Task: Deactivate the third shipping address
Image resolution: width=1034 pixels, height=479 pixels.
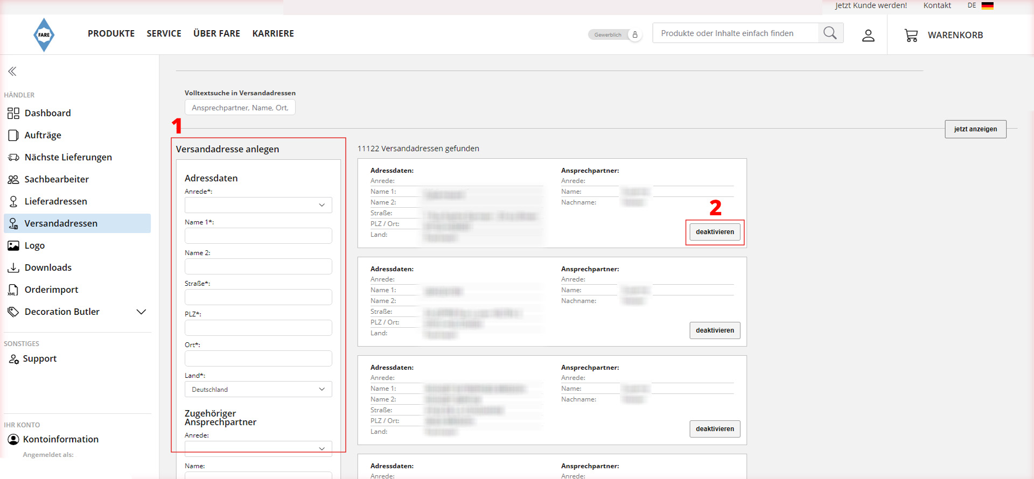Action: pyautogui.click(x=715, y=429)
